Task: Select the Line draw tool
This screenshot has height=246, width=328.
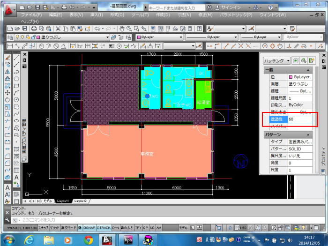Action: click(x=16, y=57)
